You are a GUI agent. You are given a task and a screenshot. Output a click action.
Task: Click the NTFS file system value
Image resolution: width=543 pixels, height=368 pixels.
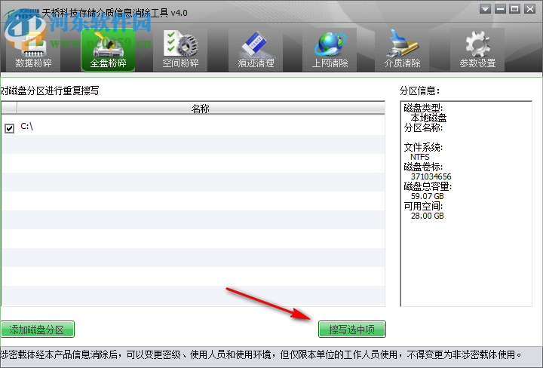[420, 157]
